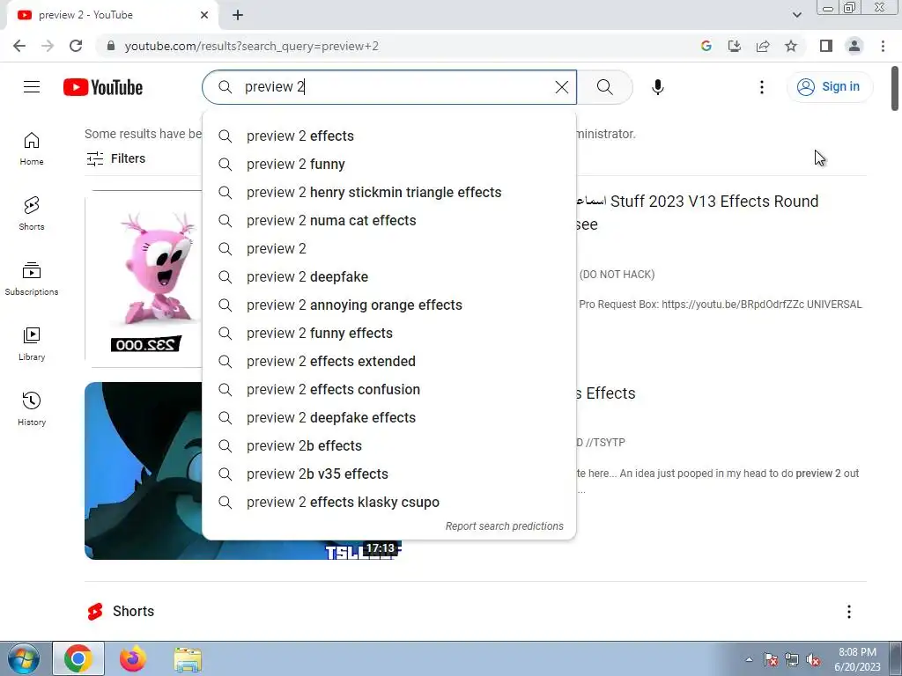The width and height of the screenshot is (902, 676).
Task: Install app via the download icon in the address bar
Action: [x=735, y=46]
